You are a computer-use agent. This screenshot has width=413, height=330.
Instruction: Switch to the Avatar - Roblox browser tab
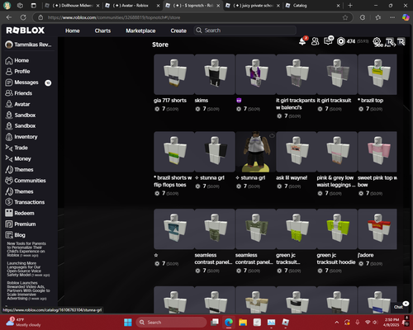click(x=132, y=6)
